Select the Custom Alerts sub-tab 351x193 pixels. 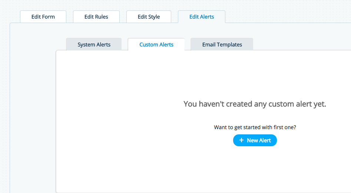[x=156, y=45]
